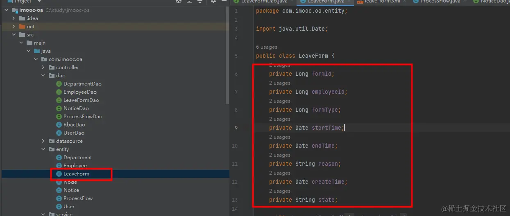Click the '6 usages' hint above LeaveForm class
This screenshot has height=216, width=510.
coord(267,47)
